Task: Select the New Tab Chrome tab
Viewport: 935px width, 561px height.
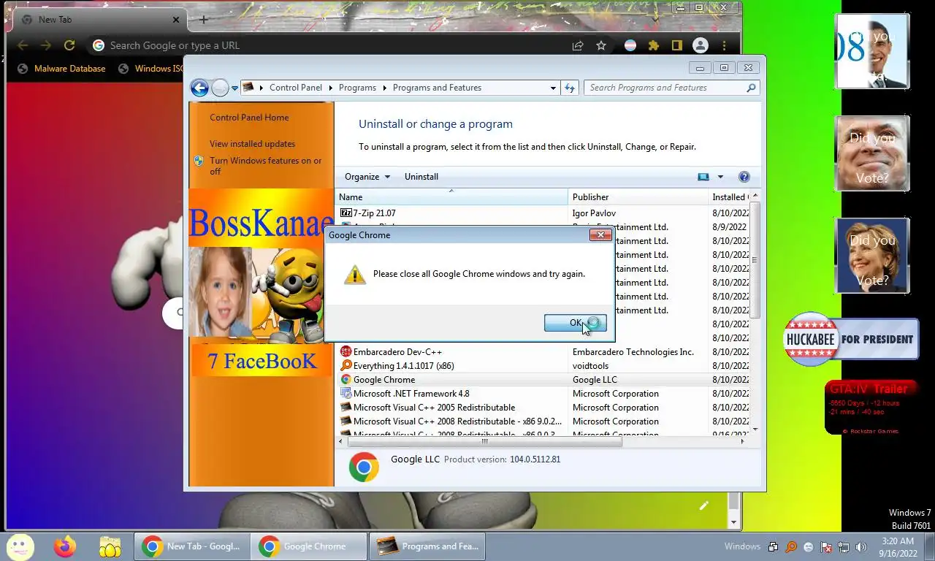Action: [102, 20]
